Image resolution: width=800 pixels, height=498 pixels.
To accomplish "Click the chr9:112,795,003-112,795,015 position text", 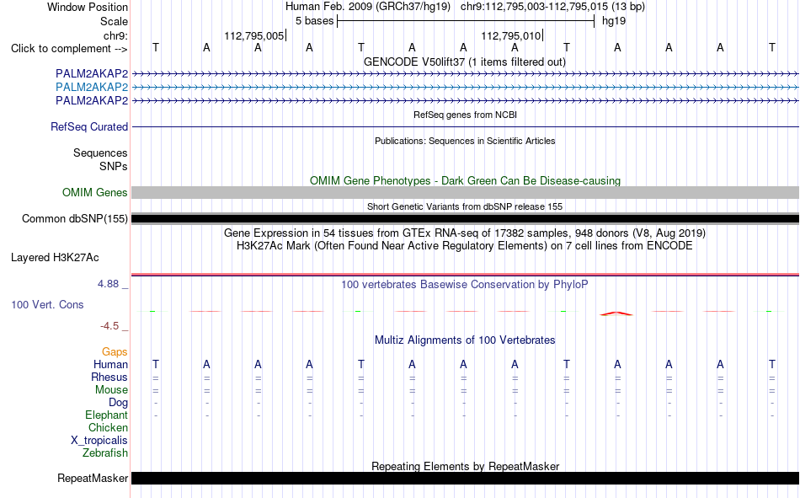I will 552,7.
